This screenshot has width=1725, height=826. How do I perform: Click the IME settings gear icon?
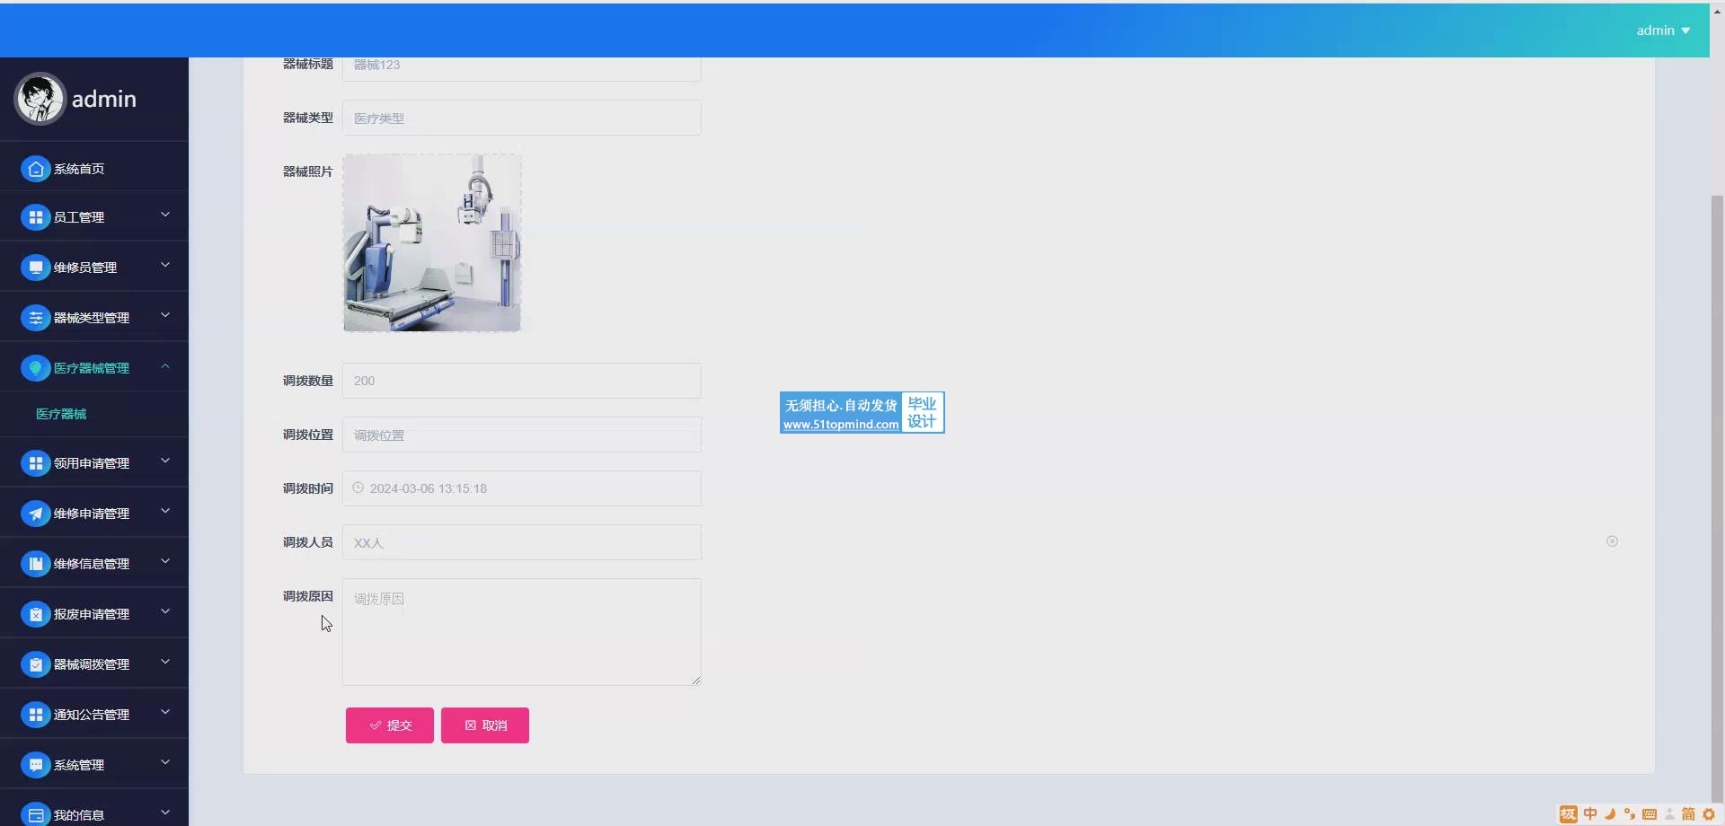pos(1709,814)
